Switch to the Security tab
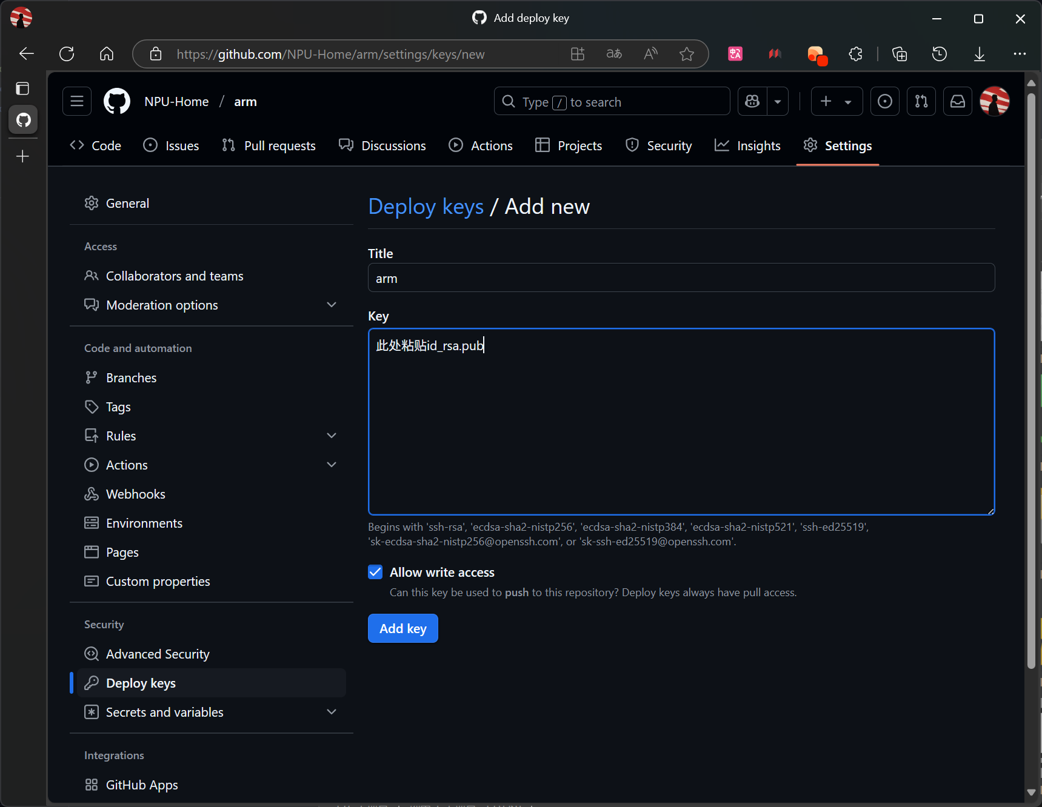 tap(658, 145)
